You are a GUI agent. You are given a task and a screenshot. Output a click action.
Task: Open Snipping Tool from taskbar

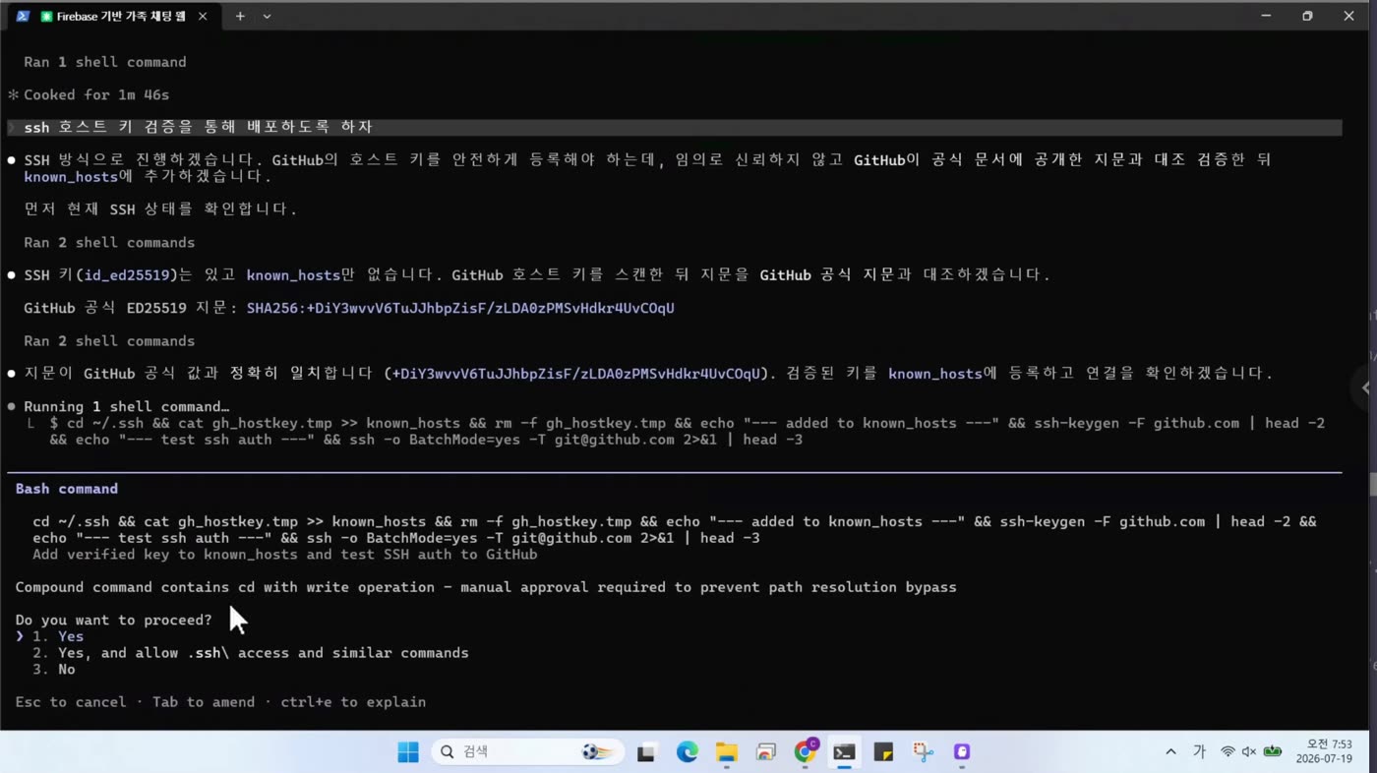(923, 752)
